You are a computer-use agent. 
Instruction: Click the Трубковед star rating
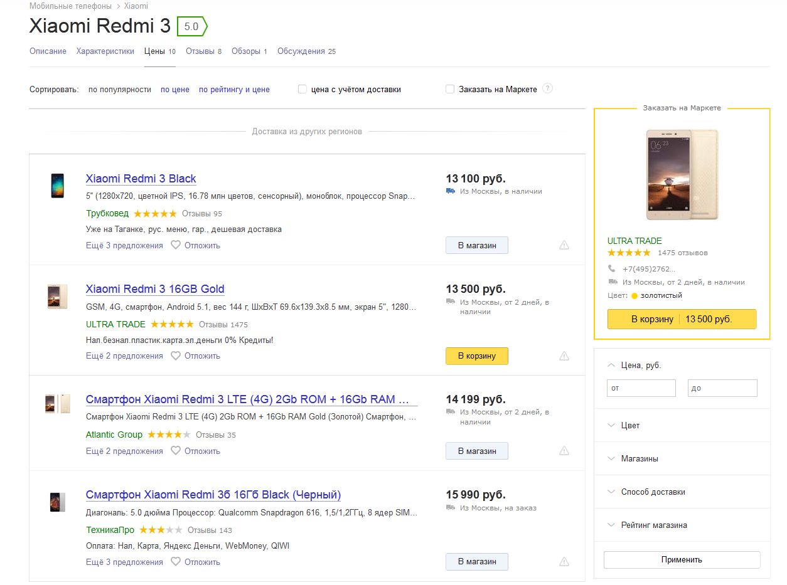pyautogui.click(x=155, y=213)
